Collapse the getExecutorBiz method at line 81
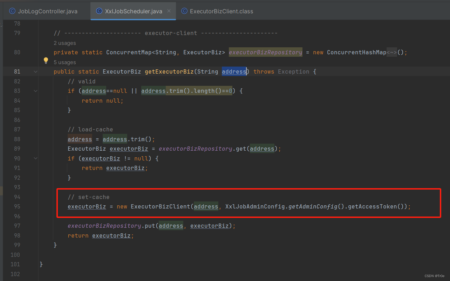This screenshot has width=450, height=281. coord(35,71)
